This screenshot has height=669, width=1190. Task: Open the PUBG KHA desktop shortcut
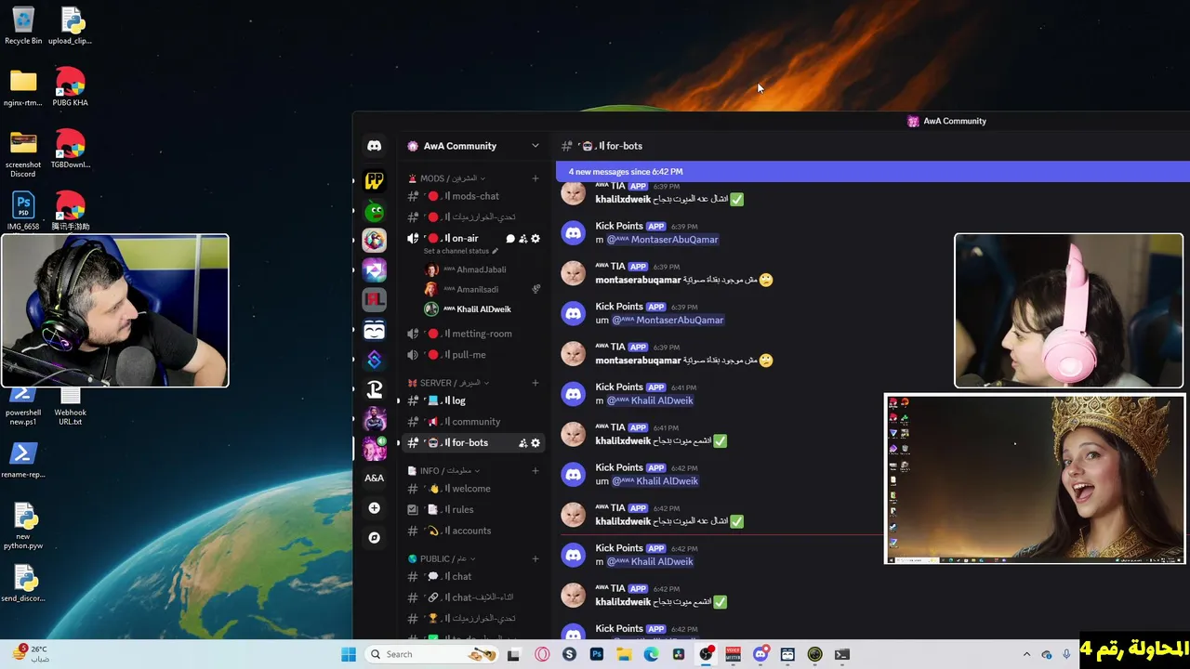click(x=70, y=87)
